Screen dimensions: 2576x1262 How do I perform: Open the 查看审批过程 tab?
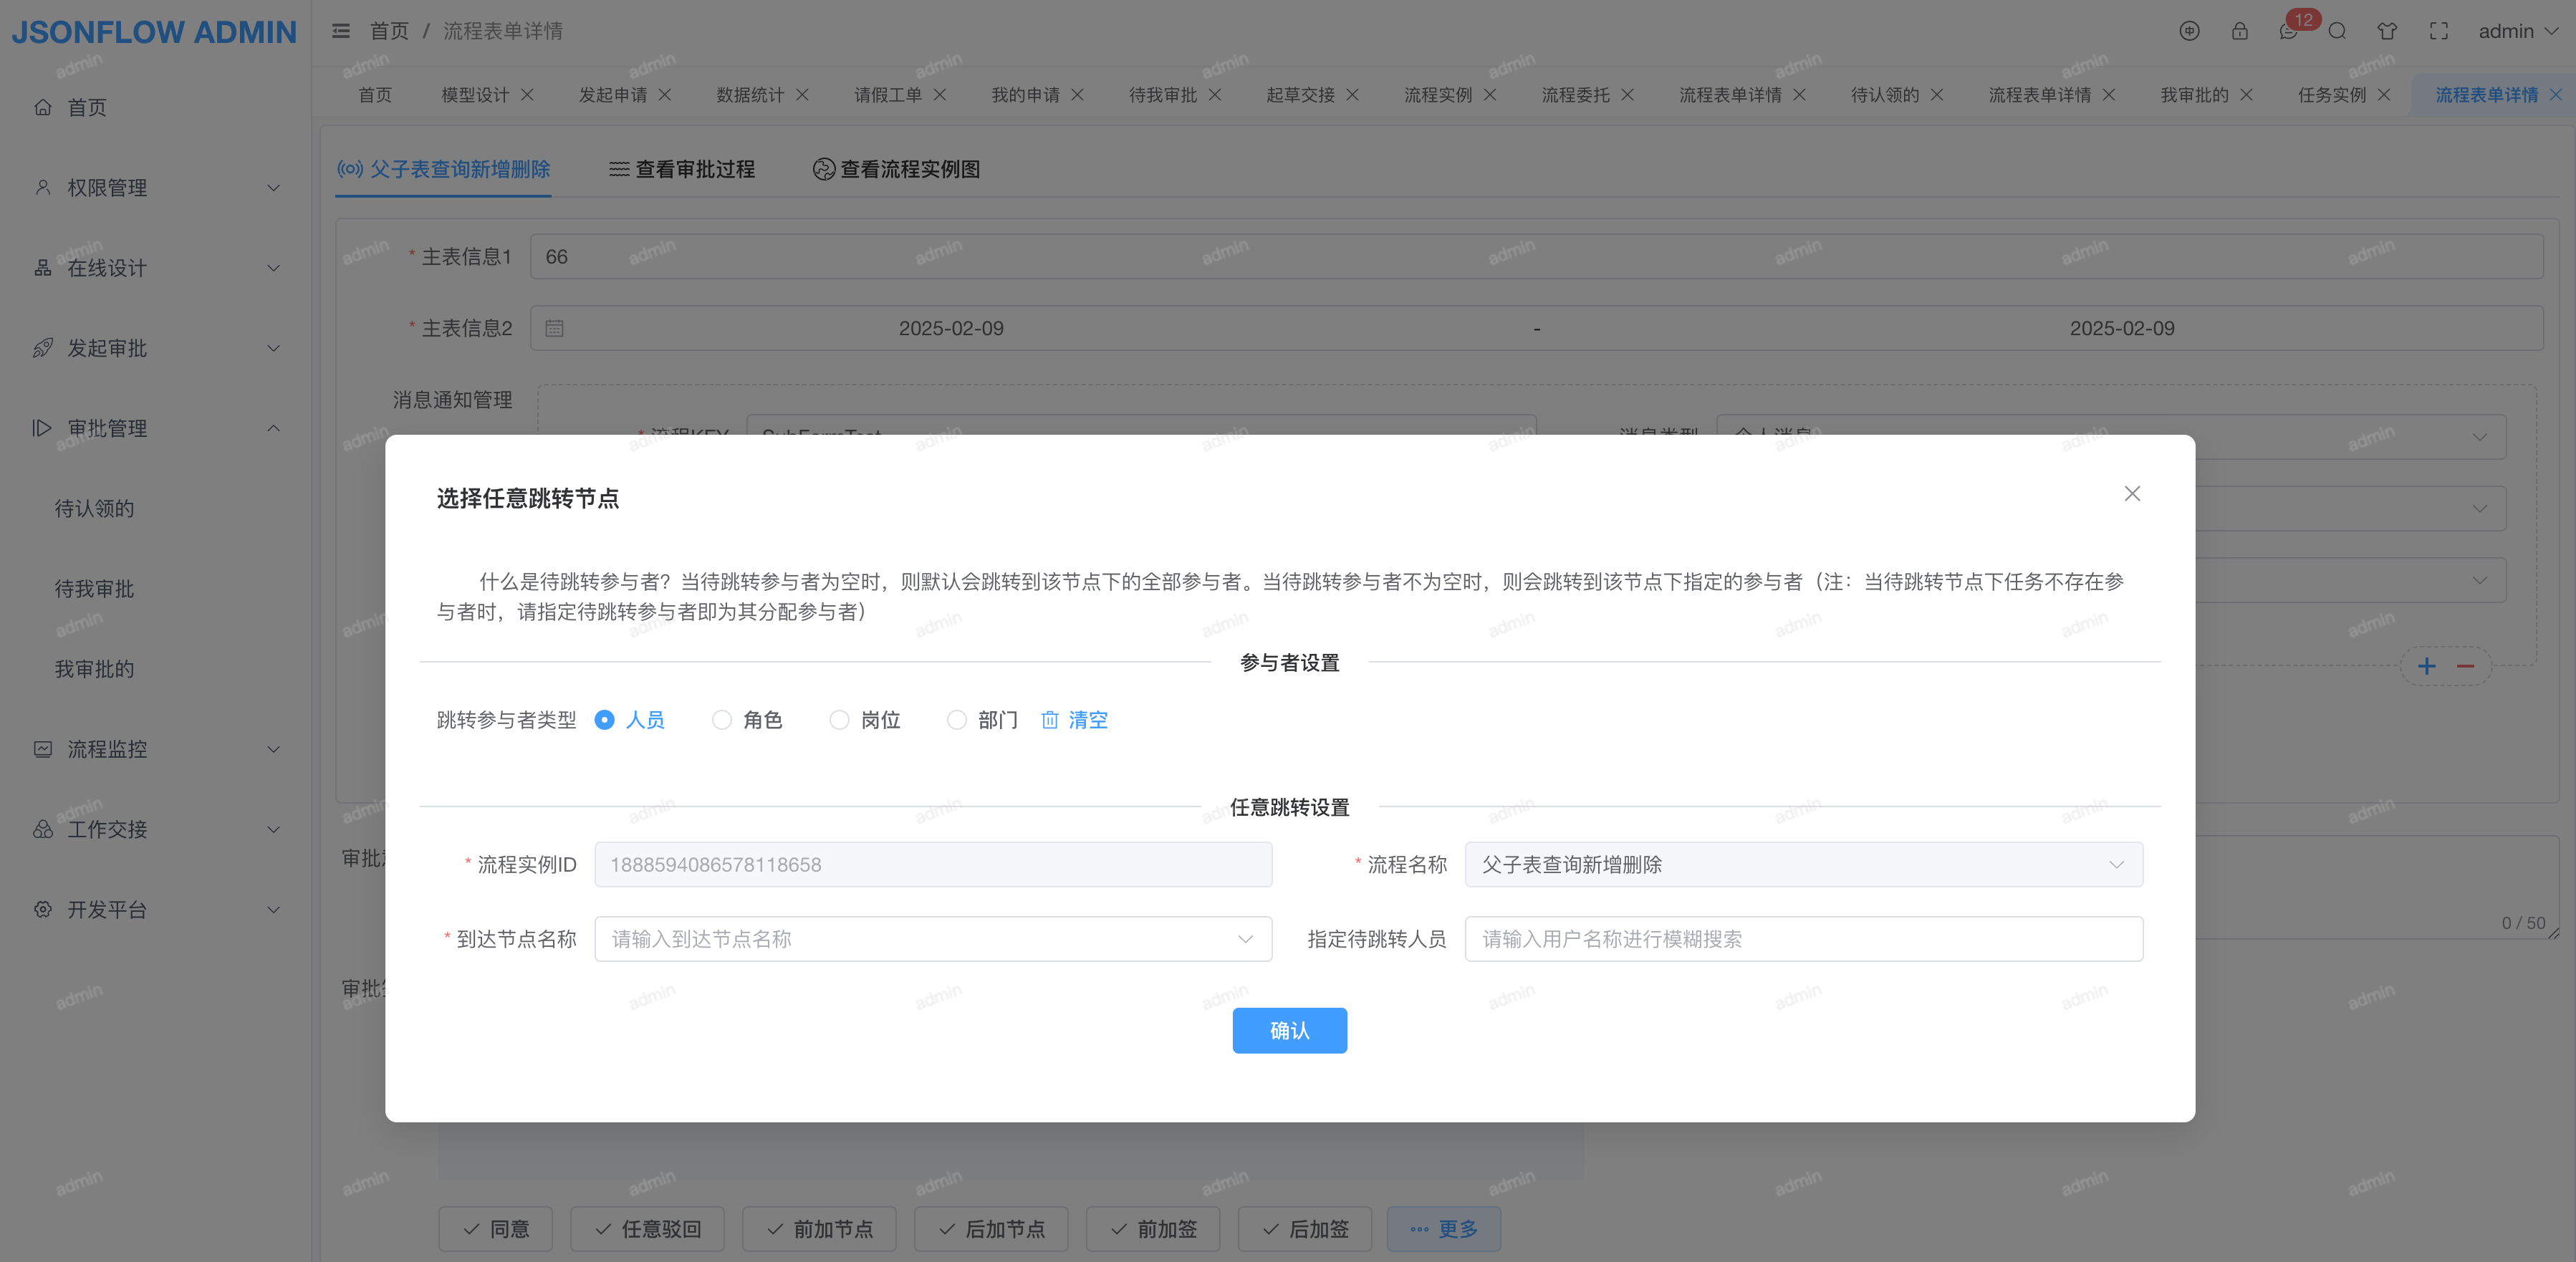click(x=682, y=169)
